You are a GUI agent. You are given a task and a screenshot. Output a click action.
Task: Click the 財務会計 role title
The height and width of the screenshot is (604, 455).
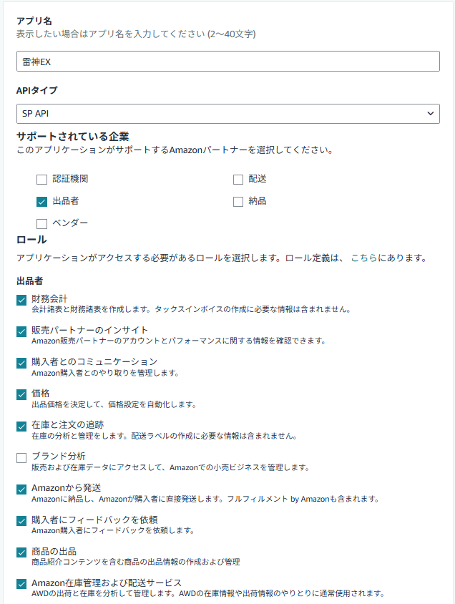[49, 298]
